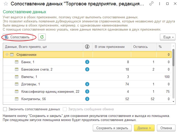The height and width of the screenshot is (134, 179).
Task: Open info icon for Банки row
Action: pos(87,62)
